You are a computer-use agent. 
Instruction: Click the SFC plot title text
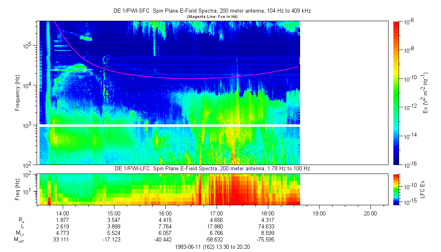(x=212, y=11)
